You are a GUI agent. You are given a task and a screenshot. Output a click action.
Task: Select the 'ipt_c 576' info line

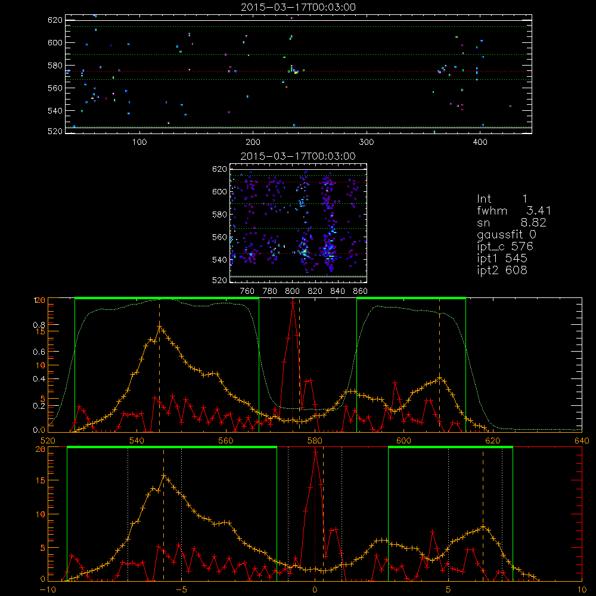pos(505,246)
